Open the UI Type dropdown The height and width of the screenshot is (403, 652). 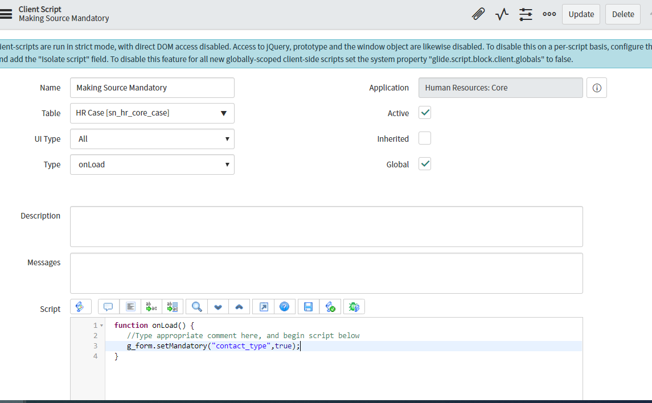pos(152,139)
